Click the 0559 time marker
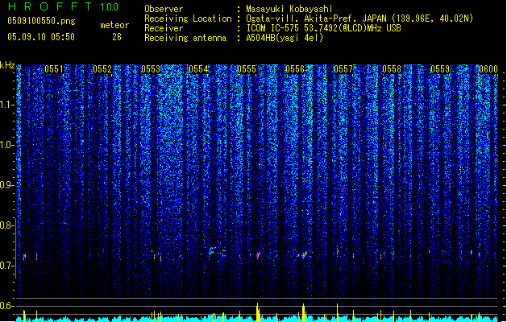Image resolution: width=507 pixels, height=322 pixels. [x=440, y=69]
